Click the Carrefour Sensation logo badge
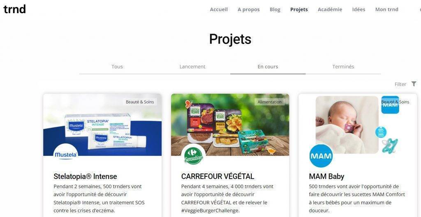Viewport: 421px width, 217px height. pos(193,156)
